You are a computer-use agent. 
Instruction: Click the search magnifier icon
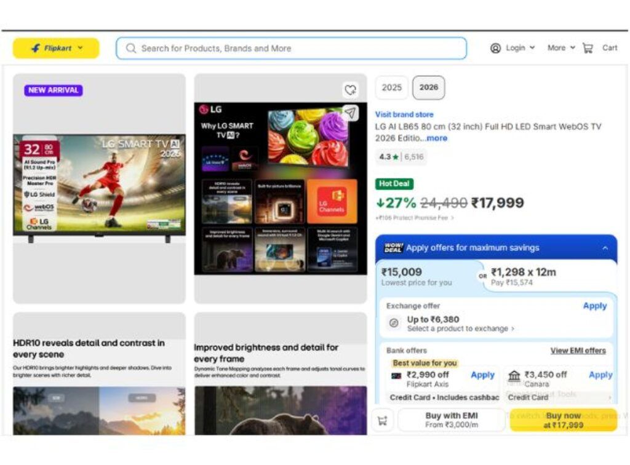[131, 49]
